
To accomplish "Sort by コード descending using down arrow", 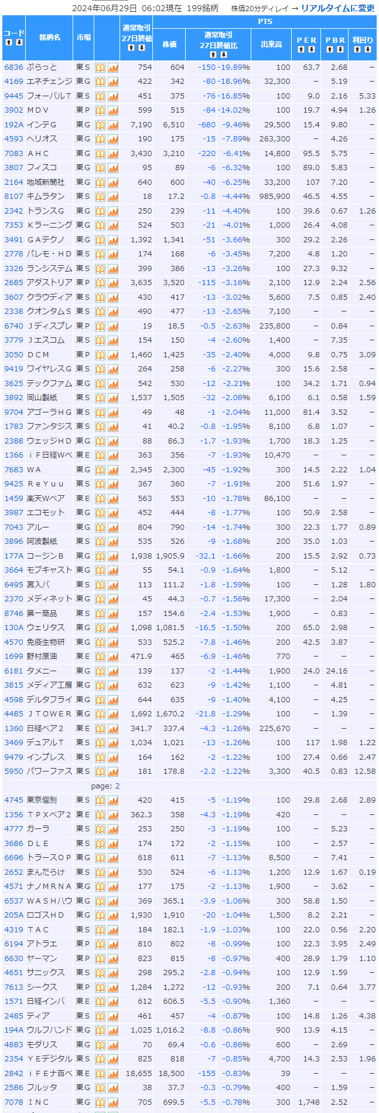I will tap(19, 43).
